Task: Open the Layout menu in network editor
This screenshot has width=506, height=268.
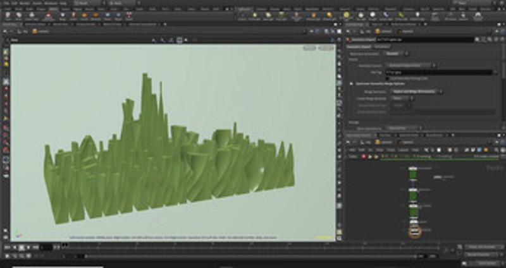Action: click(403, 150)
